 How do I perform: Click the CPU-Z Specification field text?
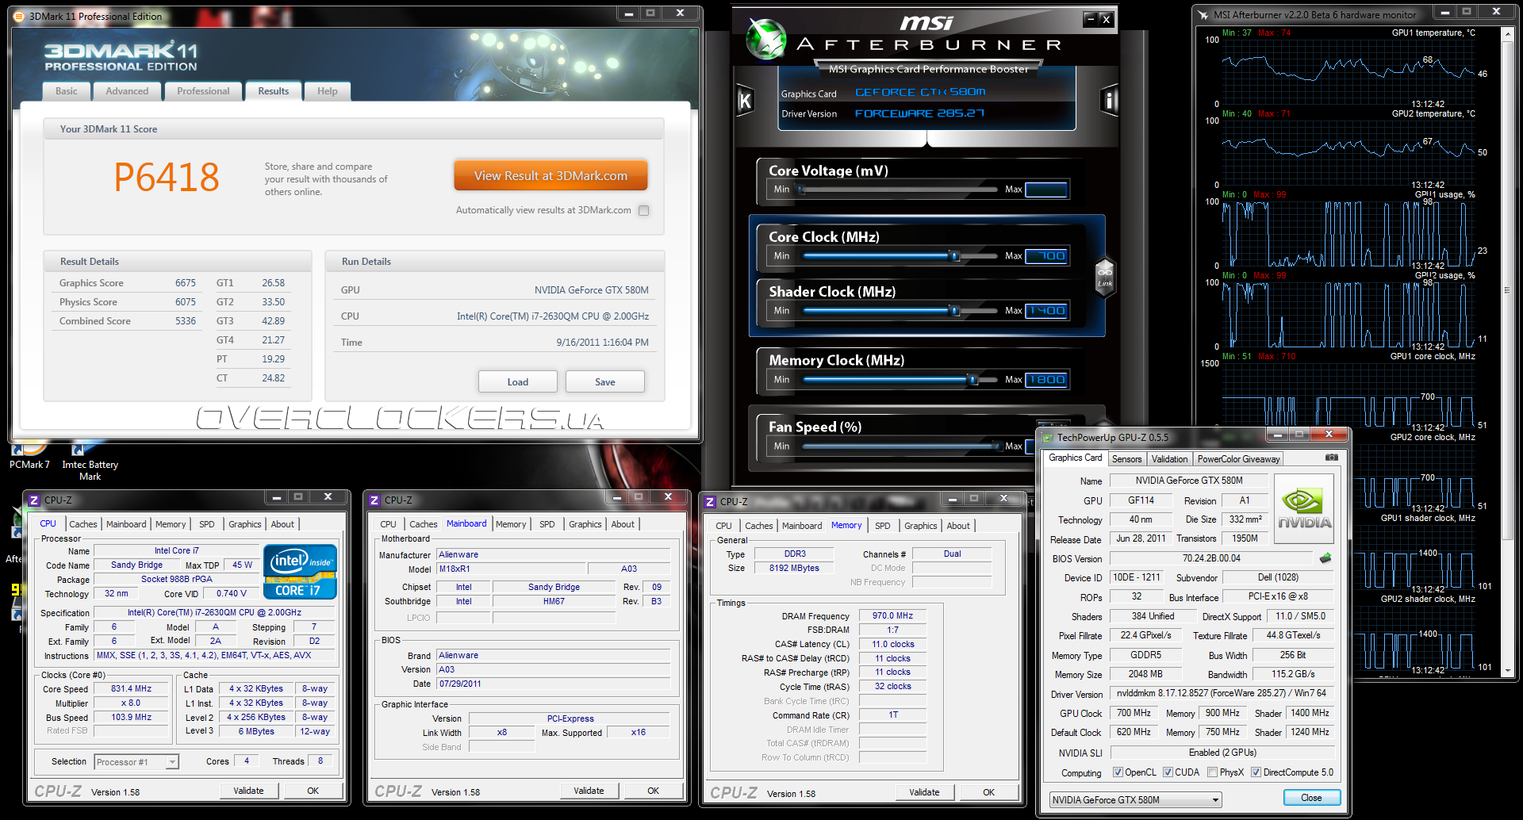(214, 613)
